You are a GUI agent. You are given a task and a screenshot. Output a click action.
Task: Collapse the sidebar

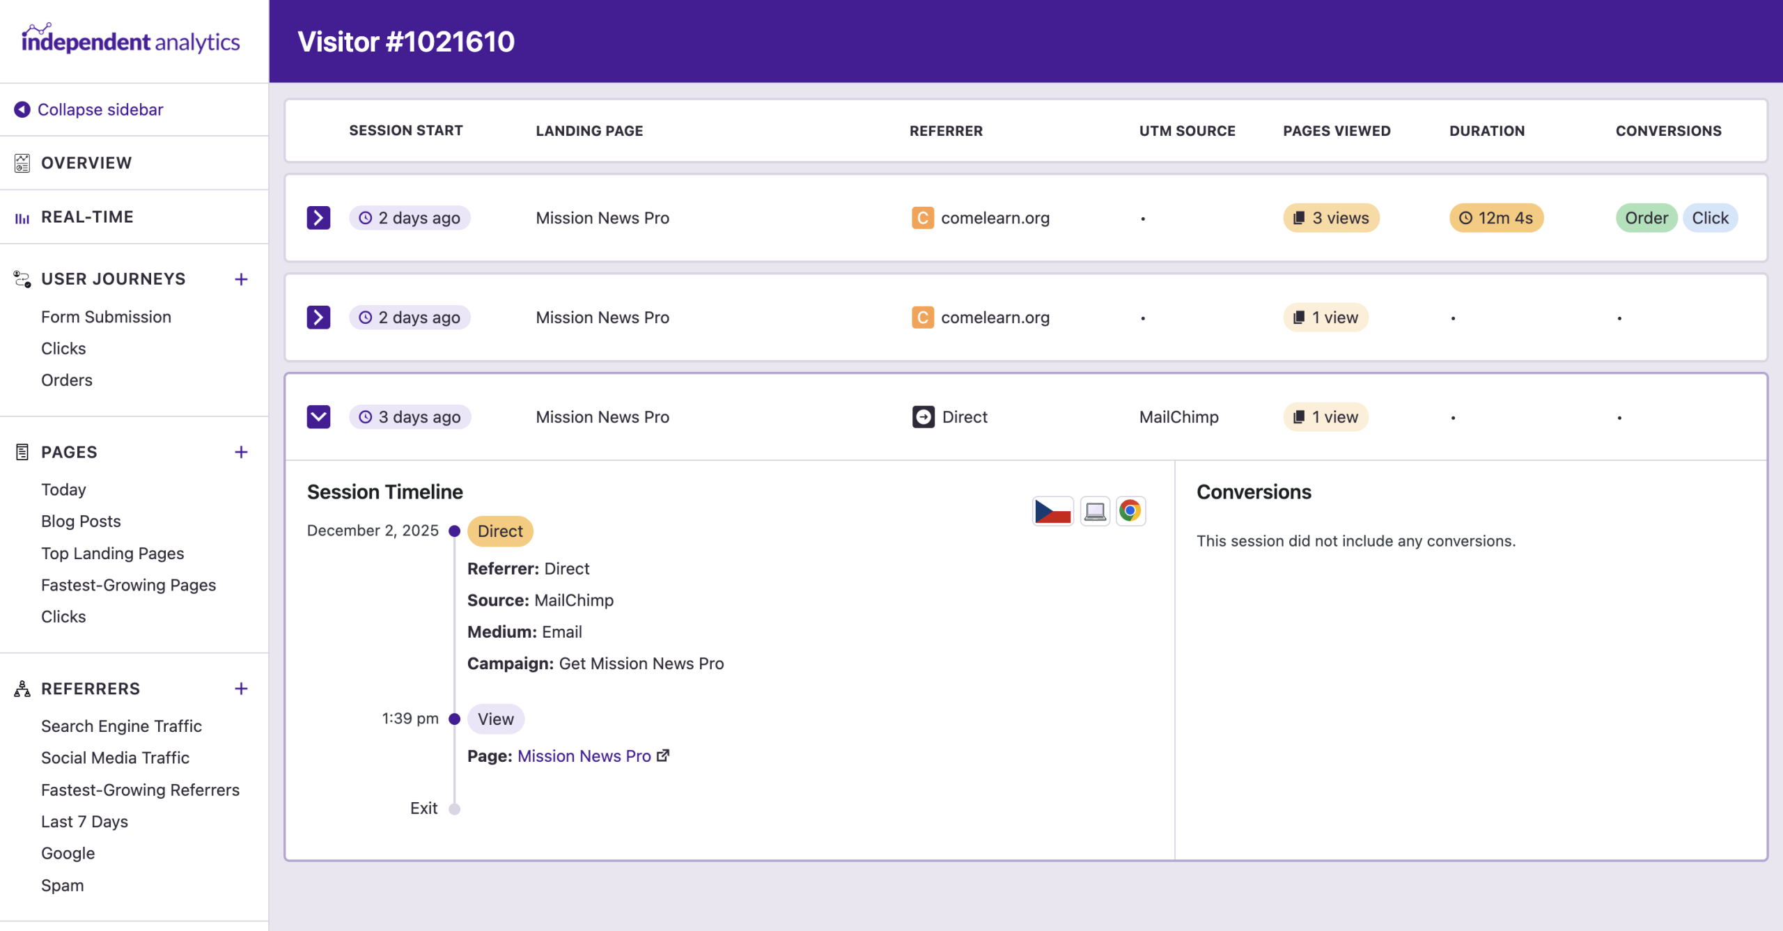(101, 109)
